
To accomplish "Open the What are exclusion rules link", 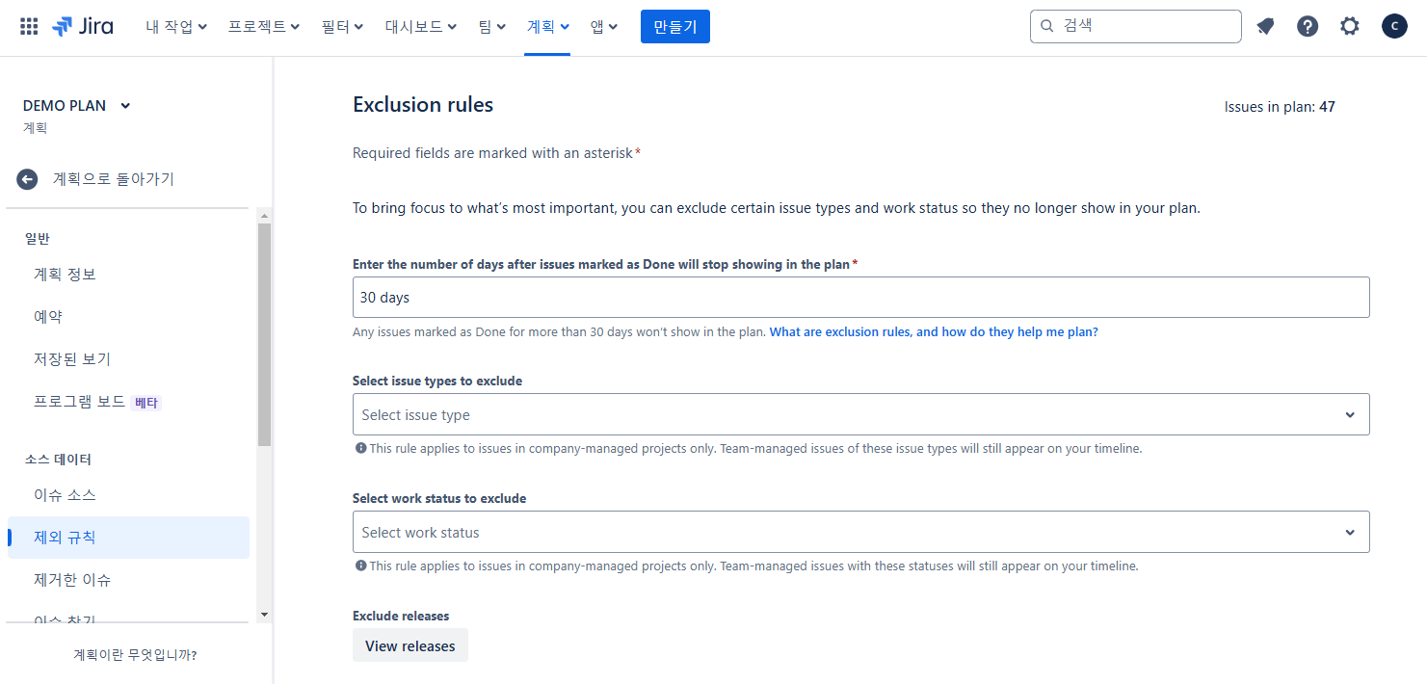I will (x=933, y=331).
